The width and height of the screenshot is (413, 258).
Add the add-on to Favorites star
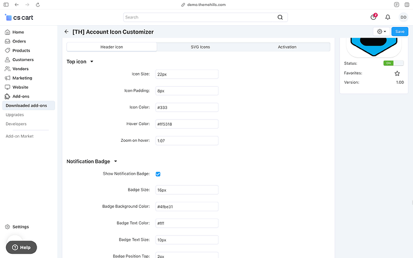(397, 73)
